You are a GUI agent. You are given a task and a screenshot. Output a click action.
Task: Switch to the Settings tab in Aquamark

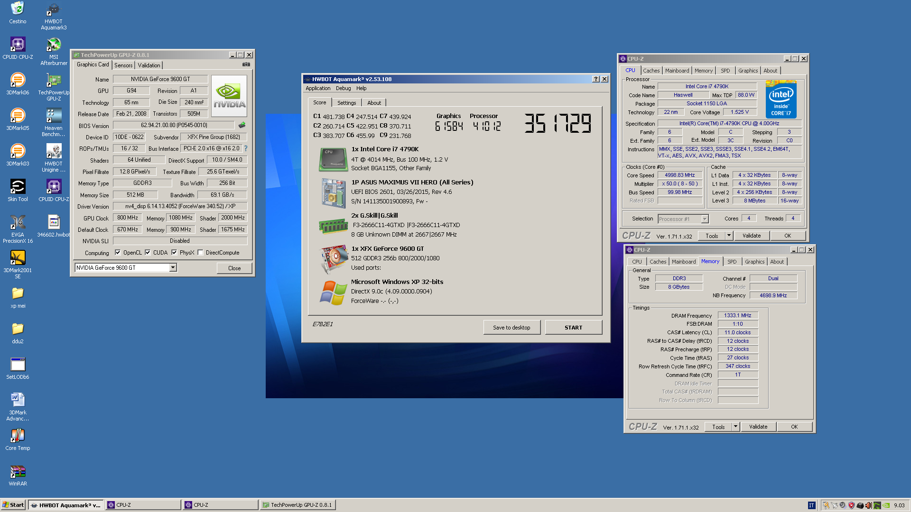tap(347, 103)
